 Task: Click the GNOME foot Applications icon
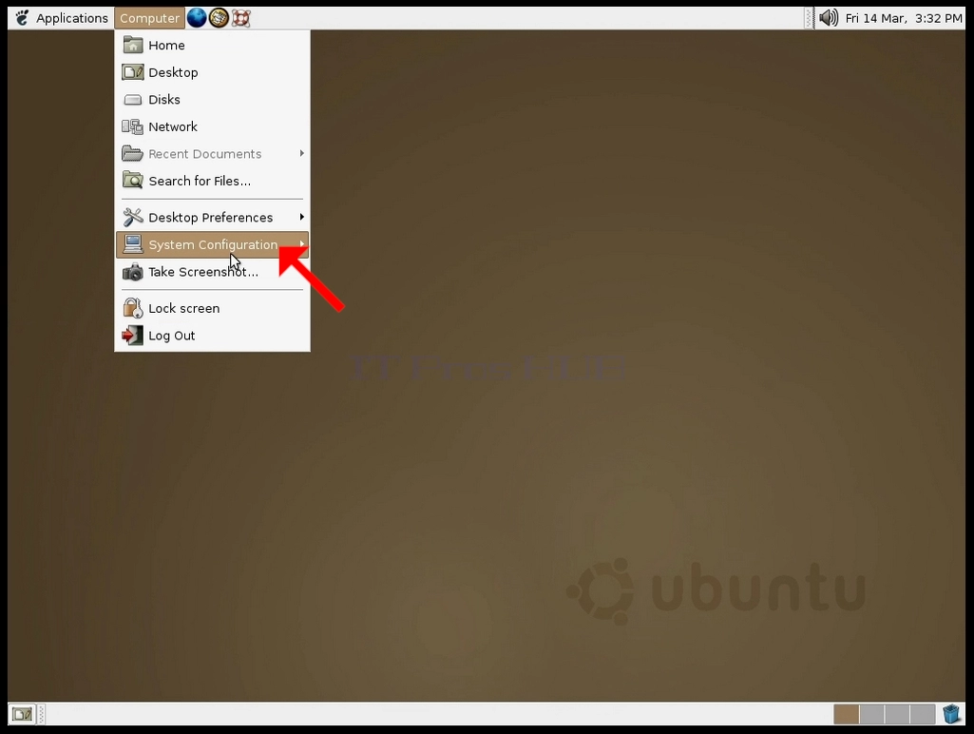pyautogui.click(x=23, y=18)
